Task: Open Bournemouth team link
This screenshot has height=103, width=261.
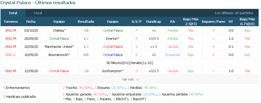Action: point(58,55)
